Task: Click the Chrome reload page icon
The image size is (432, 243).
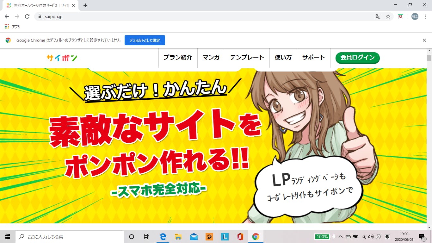Action: click(27, 16)
